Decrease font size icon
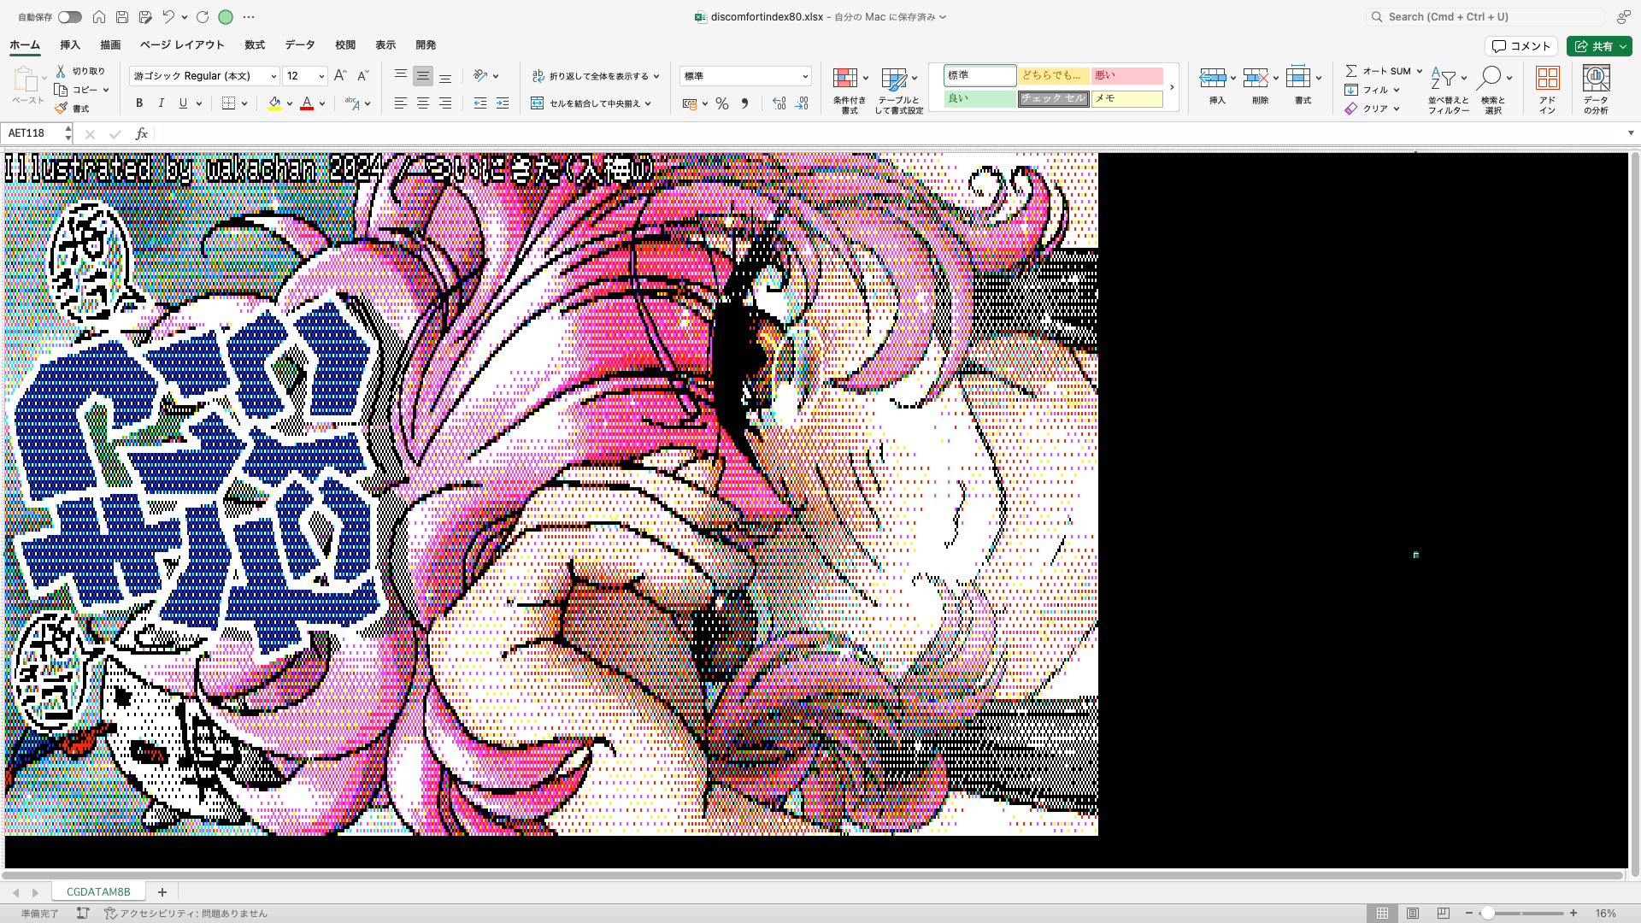Image resolution: width=1641 pixels, height=923 pixels. pyautogui.click(x=362, y=76)
